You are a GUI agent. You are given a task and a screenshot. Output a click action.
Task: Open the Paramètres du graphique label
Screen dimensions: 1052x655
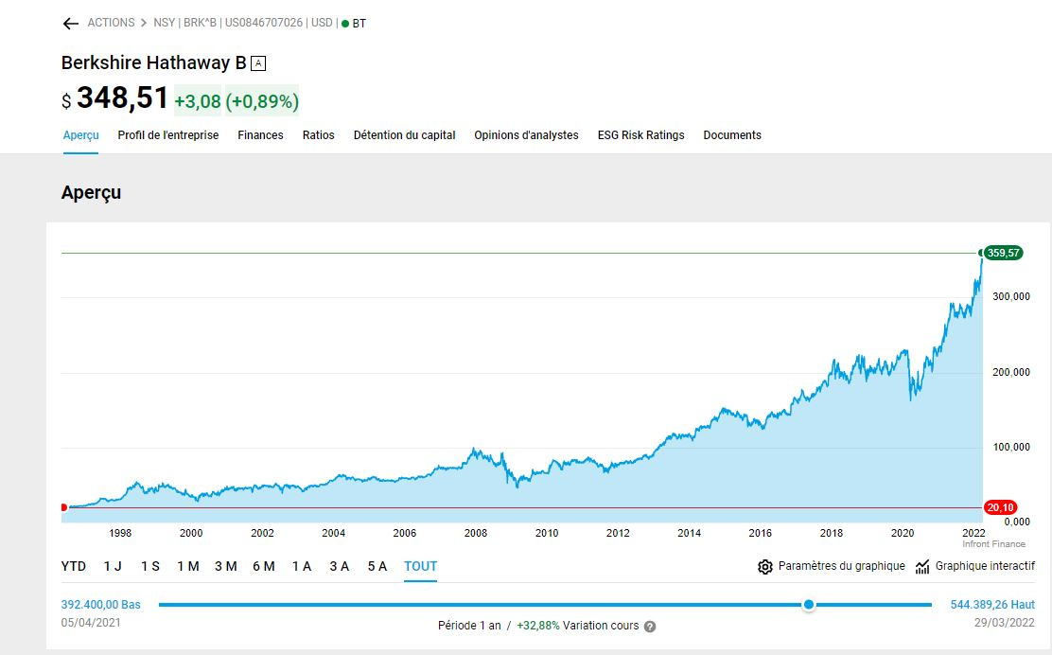841,566
